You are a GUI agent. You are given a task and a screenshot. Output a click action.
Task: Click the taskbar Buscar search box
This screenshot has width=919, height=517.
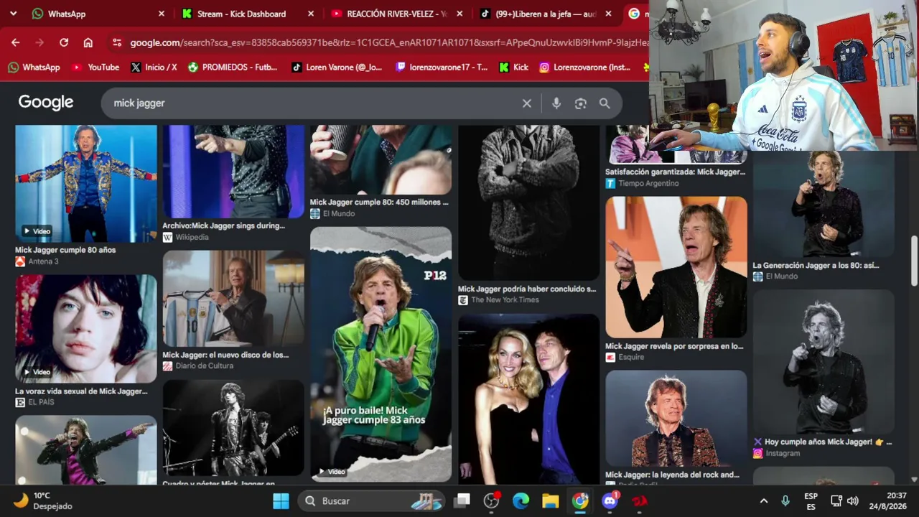(x=372, y=500)
